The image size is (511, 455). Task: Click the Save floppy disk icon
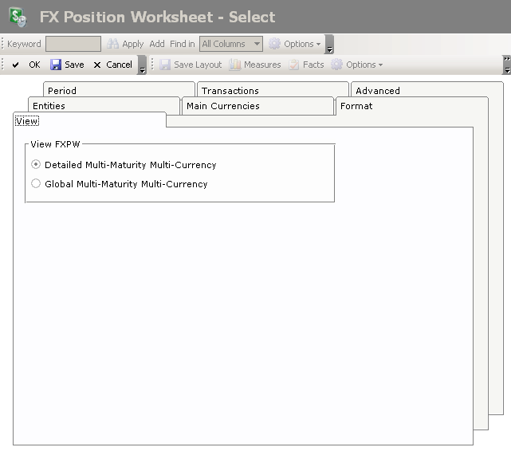click(x=56, y=65)
